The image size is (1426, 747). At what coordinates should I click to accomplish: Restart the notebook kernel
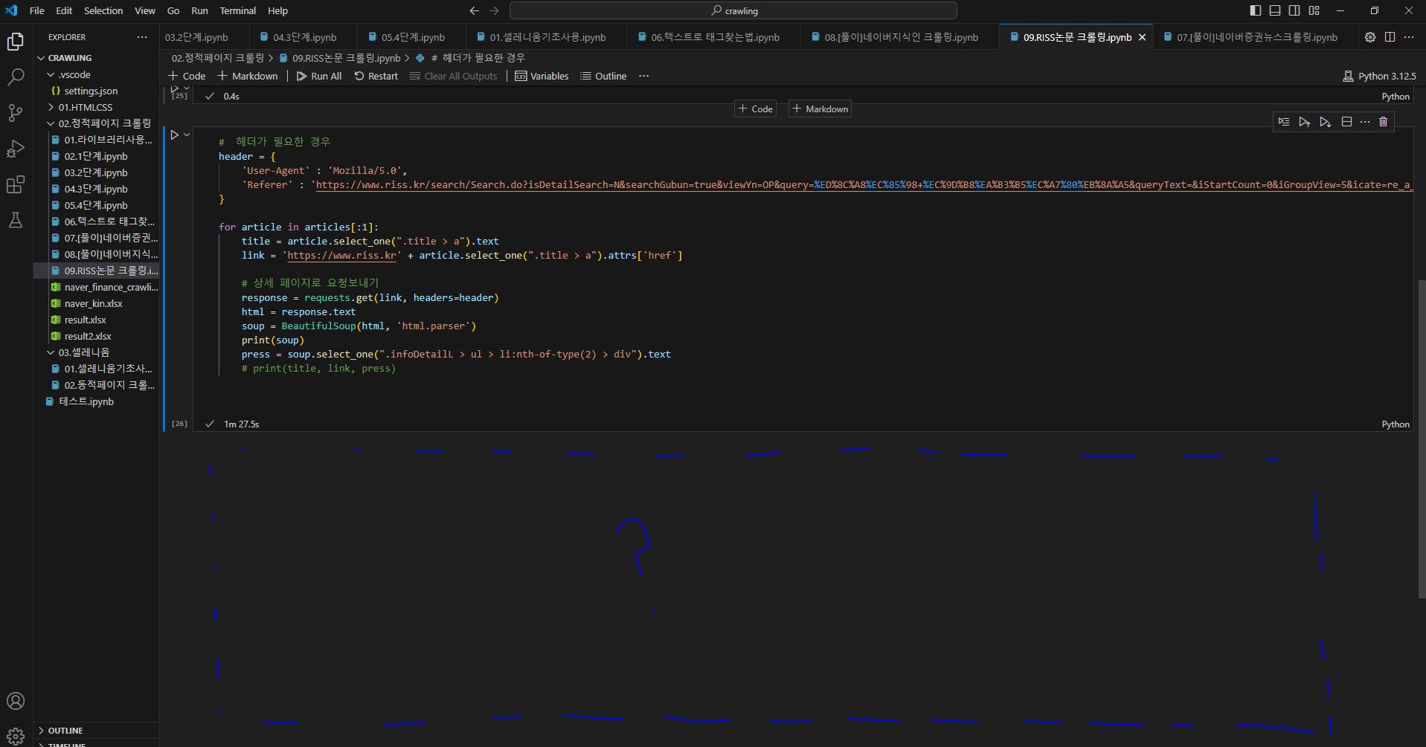[376, 76]
